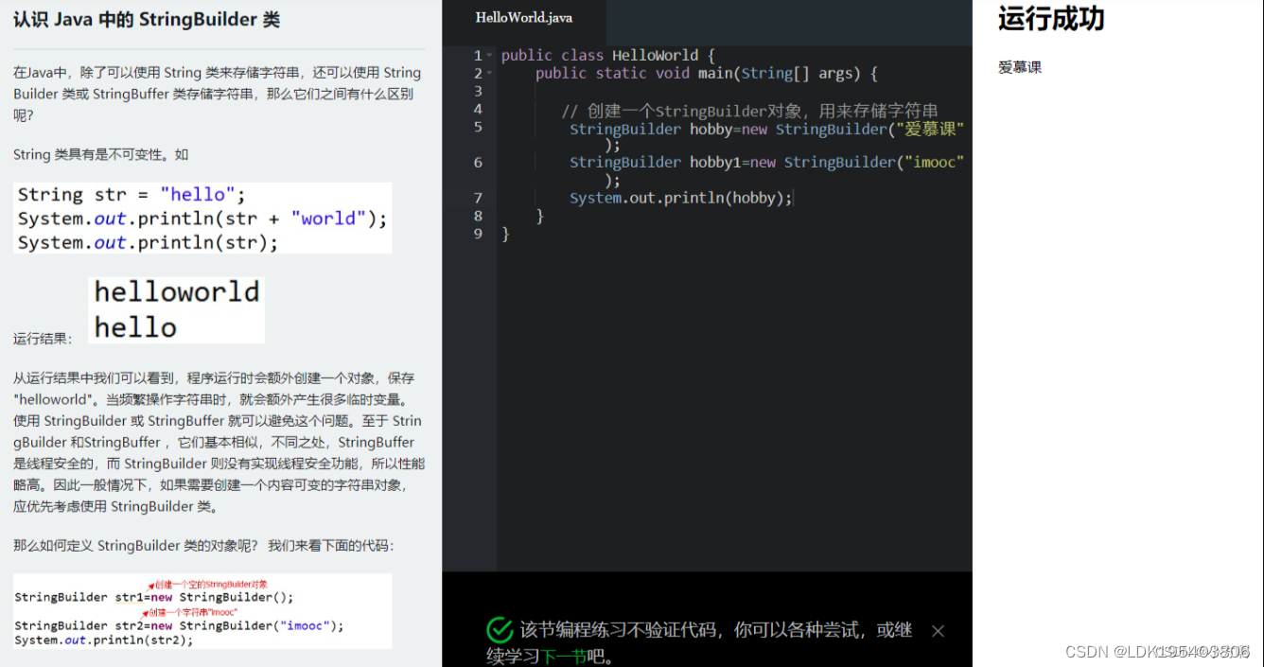Click line number 7 in the gutter

(478, 197)
